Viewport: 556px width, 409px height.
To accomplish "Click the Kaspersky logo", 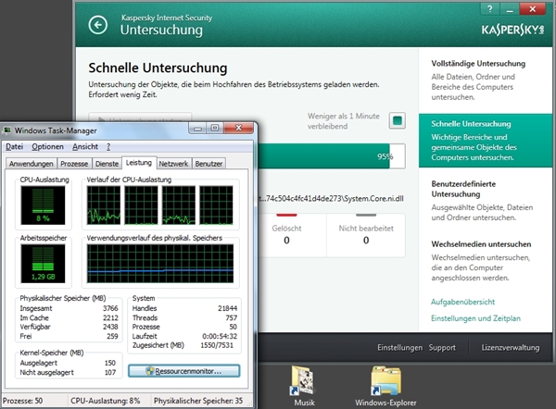I will pos(512,31).
